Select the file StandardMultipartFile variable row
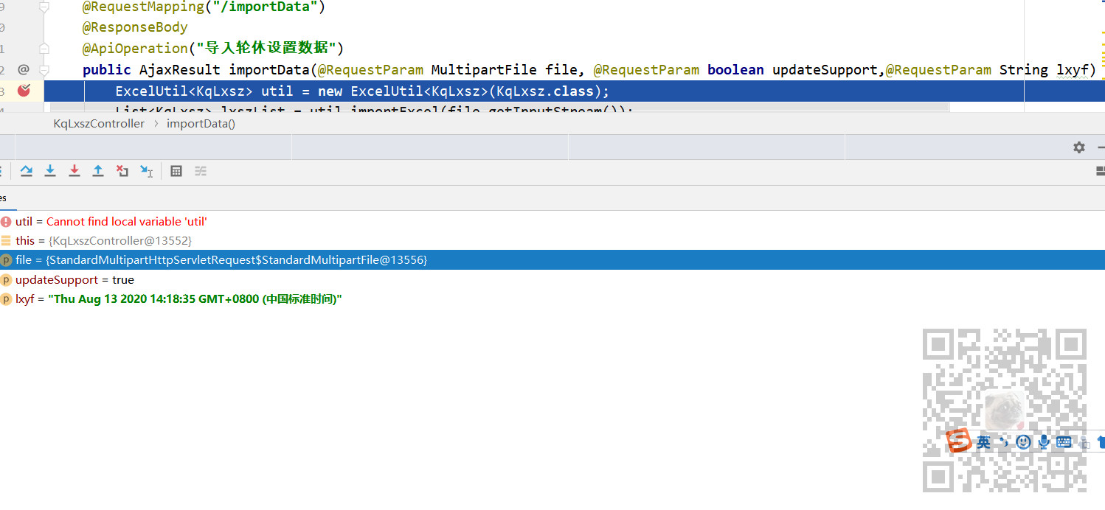Viewport: 1105px width, 510px height. coord(552,260)
